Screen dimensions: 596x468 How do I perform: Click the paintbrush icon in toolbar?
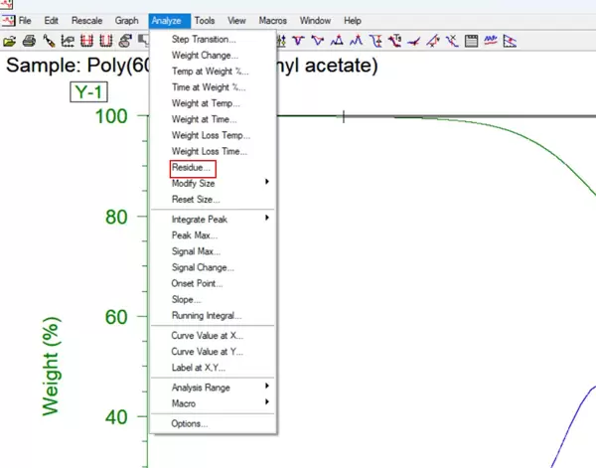click(x=50, y=41)
